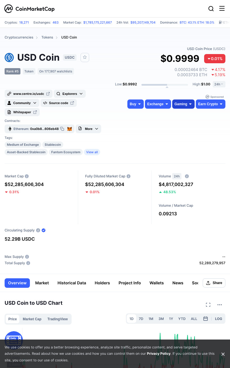
Task: Click the Daily Recap badge icon
Action: (14, 340)
